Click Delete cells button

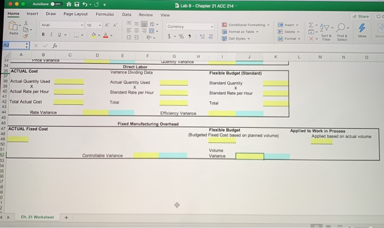[x=289, y=32]
